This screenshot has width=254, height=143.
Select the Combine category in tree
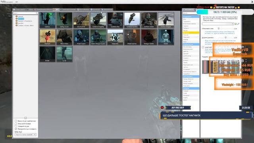coord(21,19)
